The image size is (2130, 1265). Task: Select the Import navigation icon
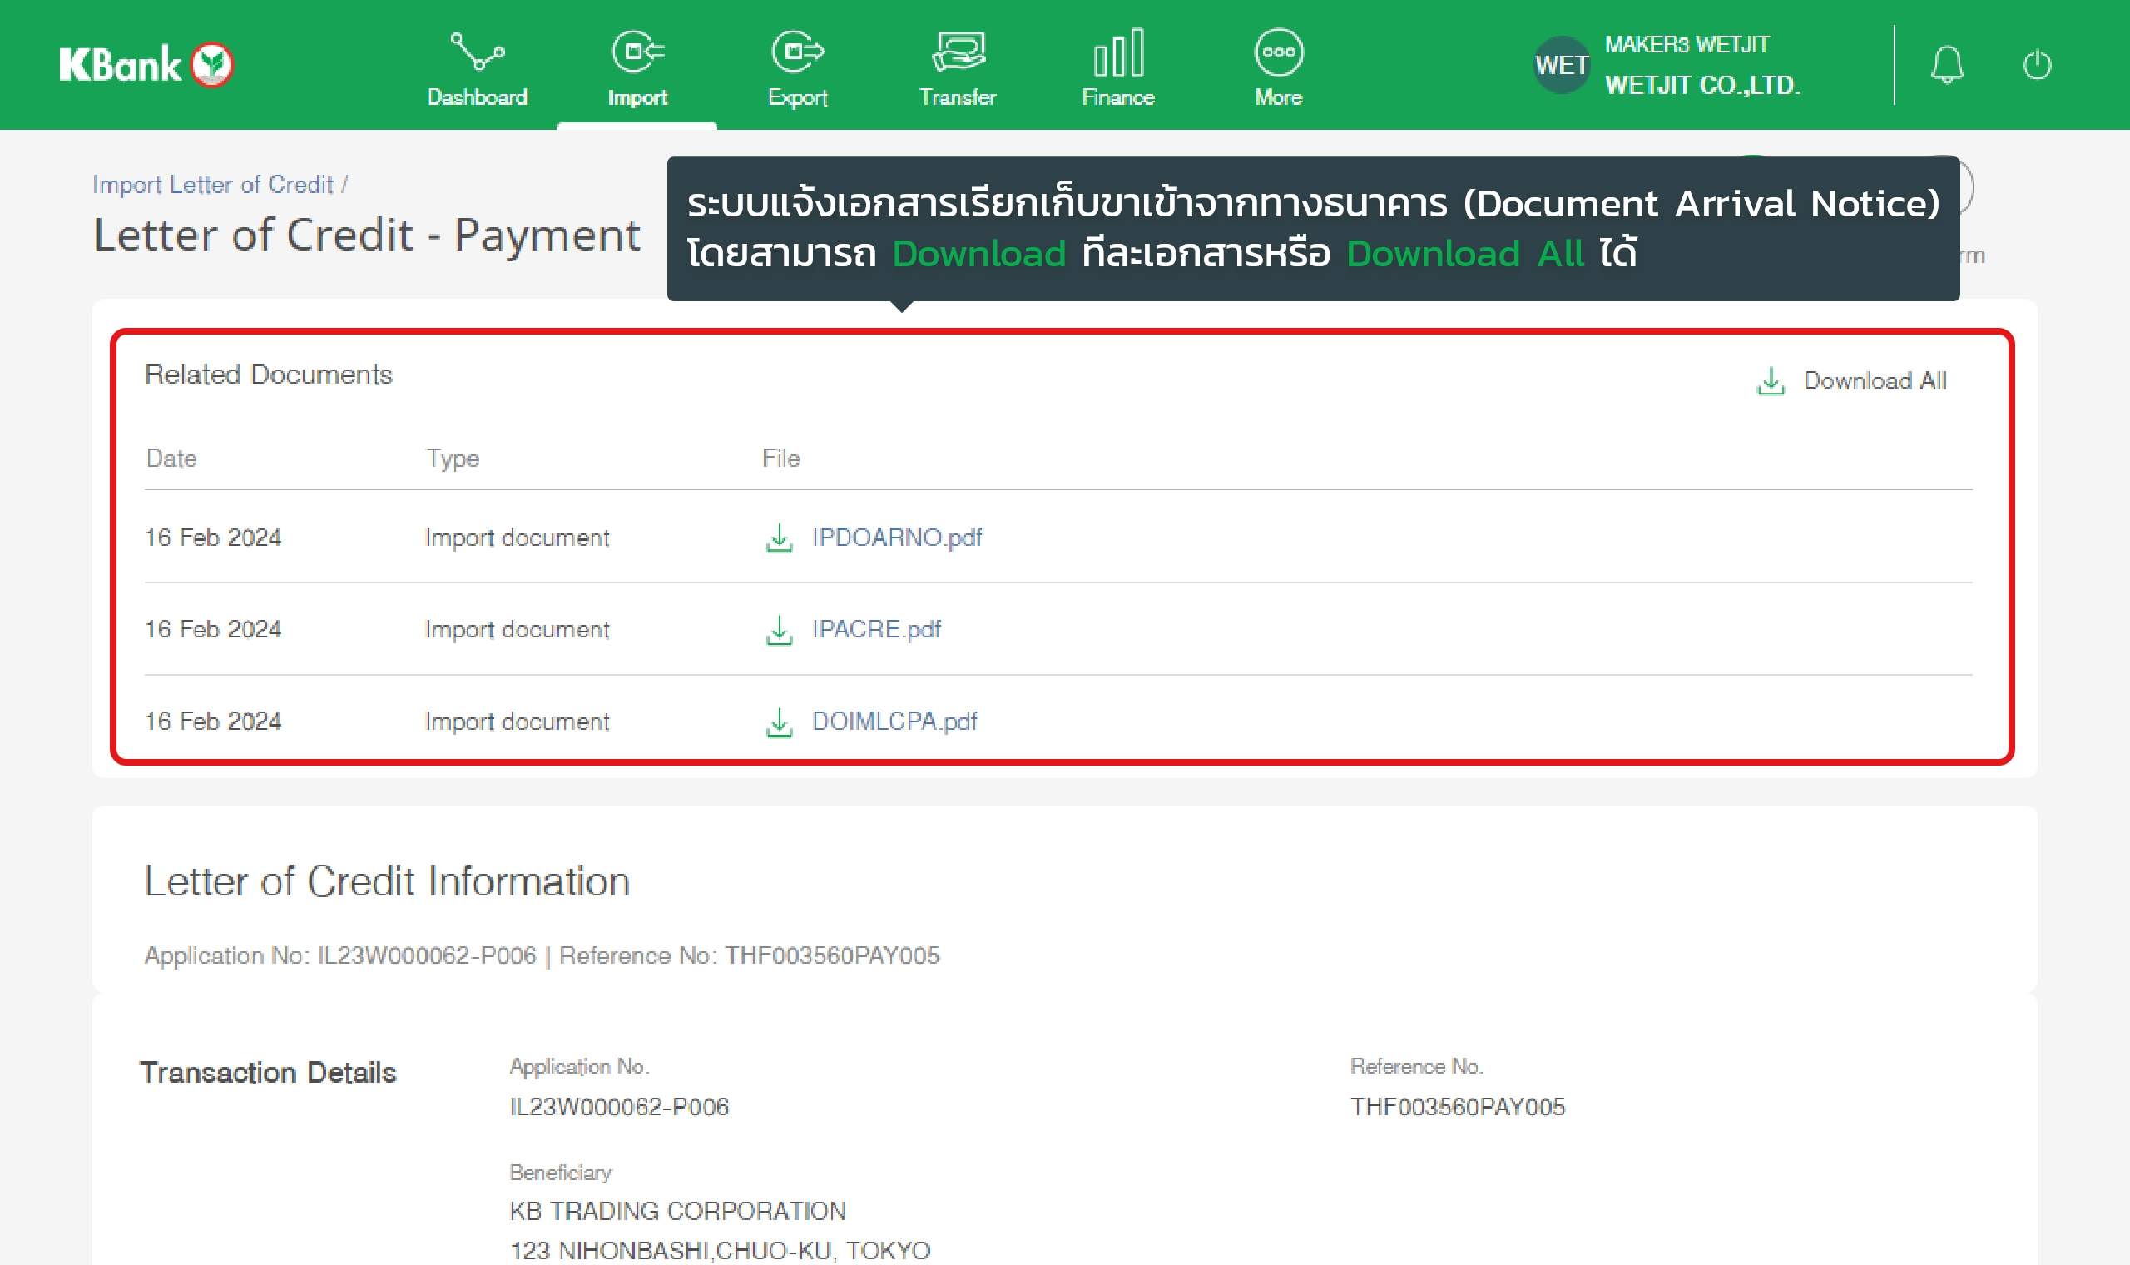pyautogui.click(x=637, y=52)
